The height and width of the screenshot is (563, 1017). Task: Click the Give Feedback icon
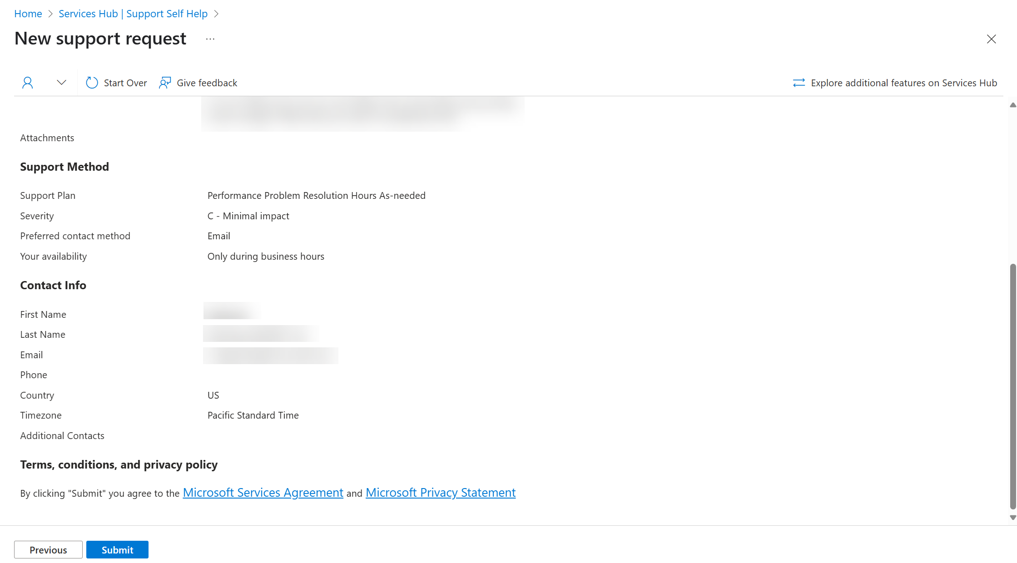(x=164, y=82)
